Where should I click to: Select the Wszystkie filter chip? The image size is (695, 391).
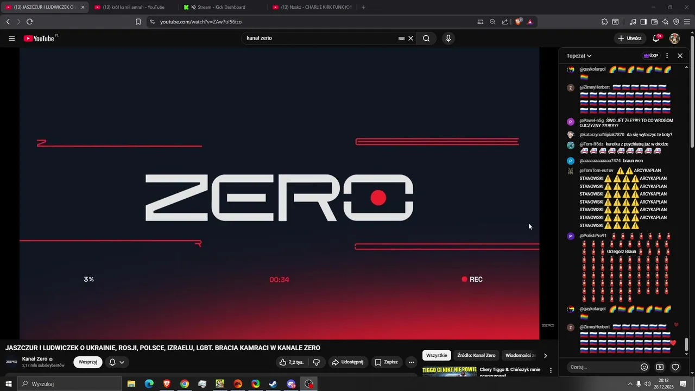437,355
